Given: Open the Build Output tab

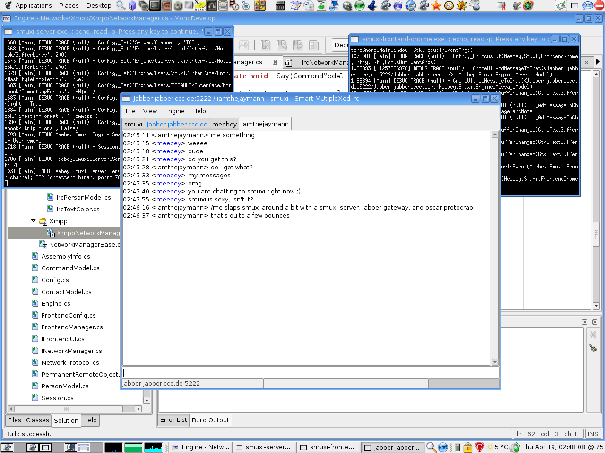Looking at the screenshot, I should coord(210,420).
